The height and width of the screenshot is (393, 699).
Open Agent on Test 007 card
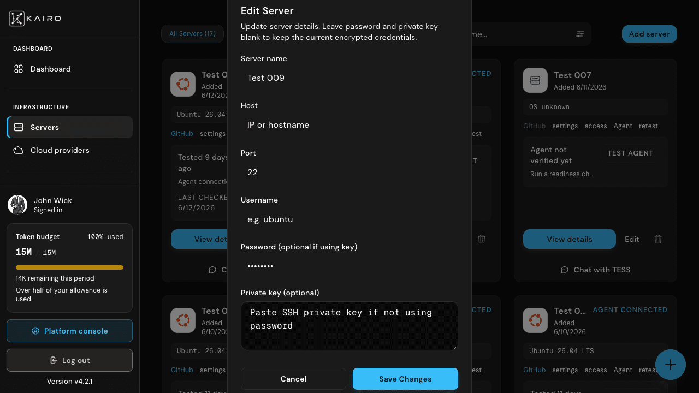coord(623,126)
